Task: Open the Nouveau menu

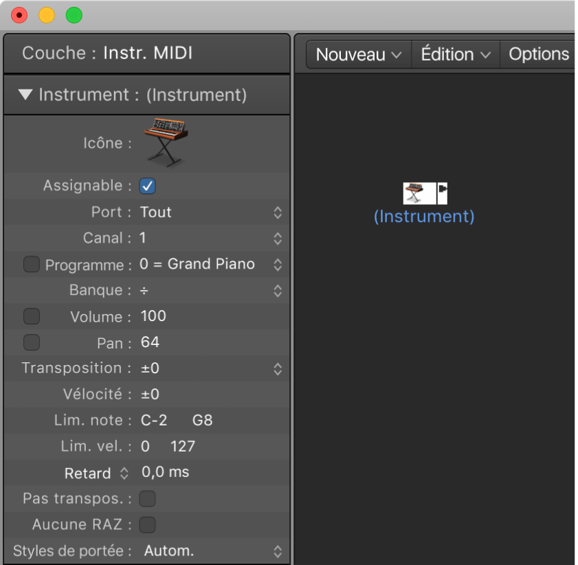Action: click(x=358, y=55)
